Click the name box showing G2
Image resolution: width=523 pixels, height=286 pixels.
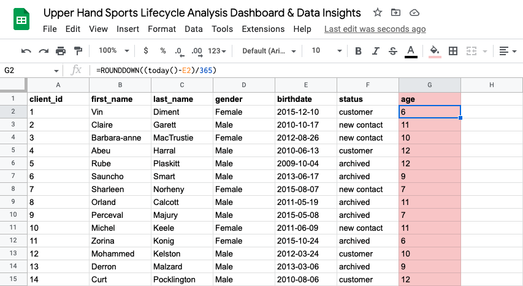(x=28, y=71)
